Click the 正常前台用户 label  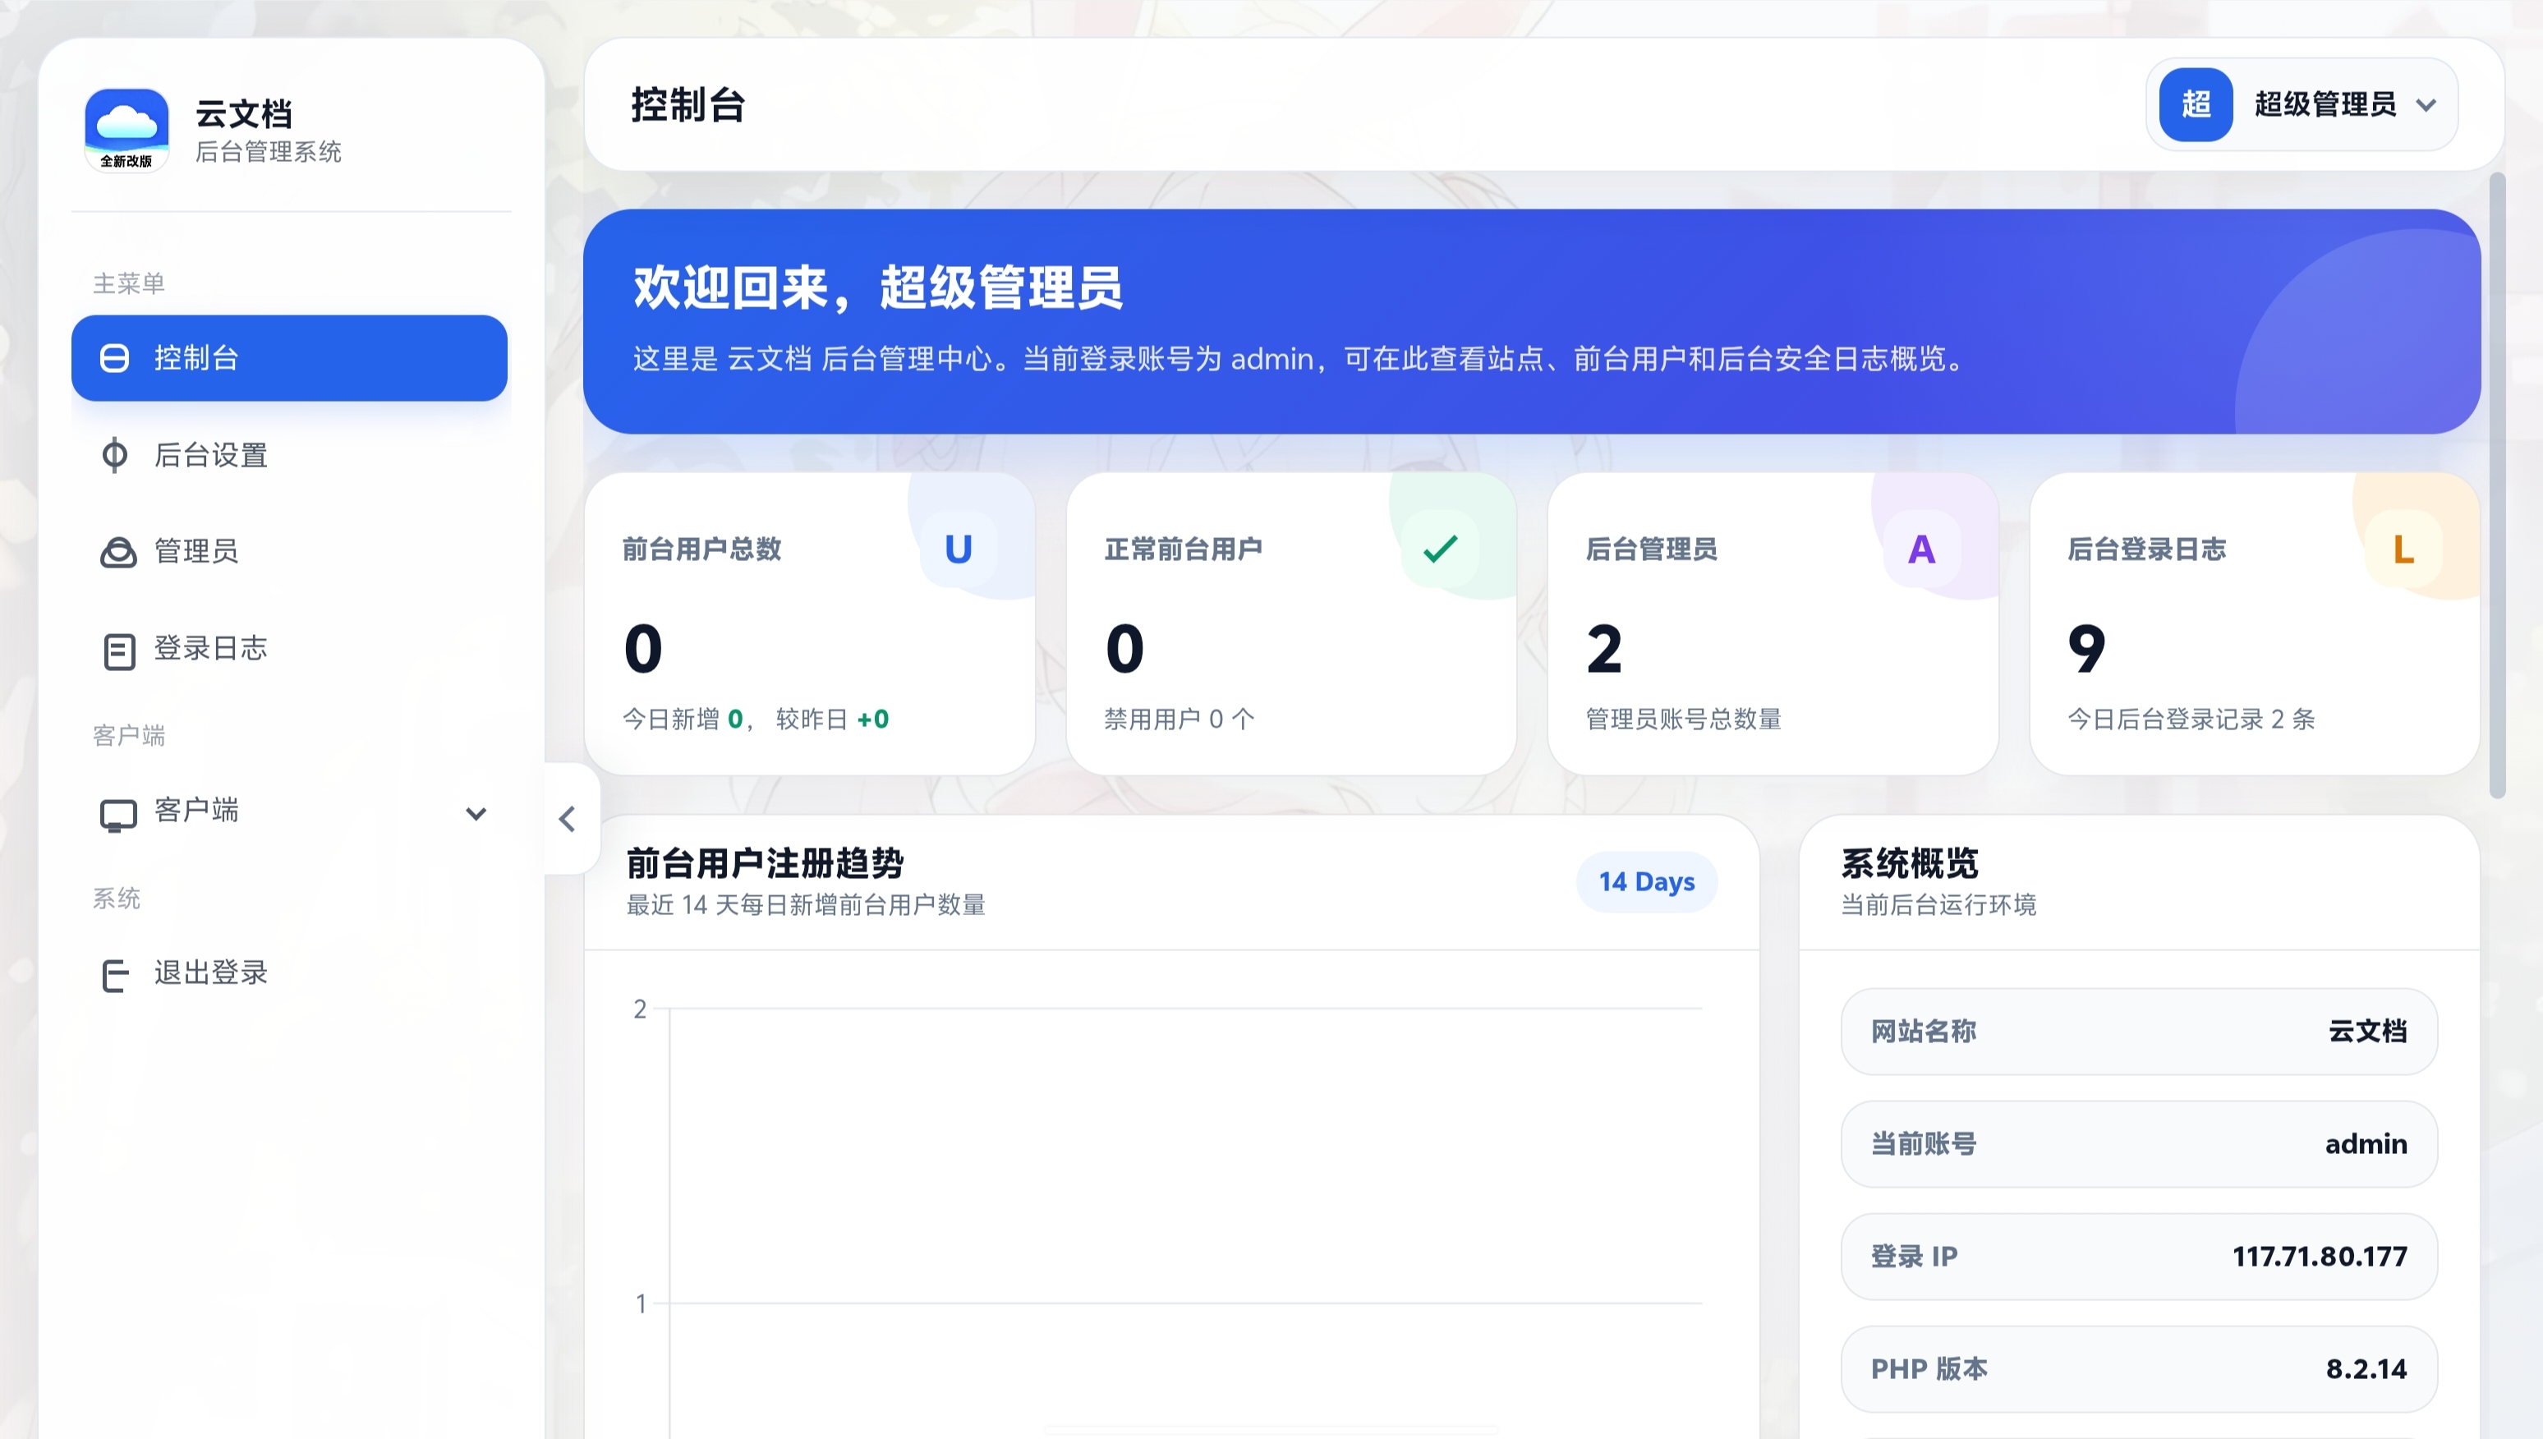click(1183, 549)
